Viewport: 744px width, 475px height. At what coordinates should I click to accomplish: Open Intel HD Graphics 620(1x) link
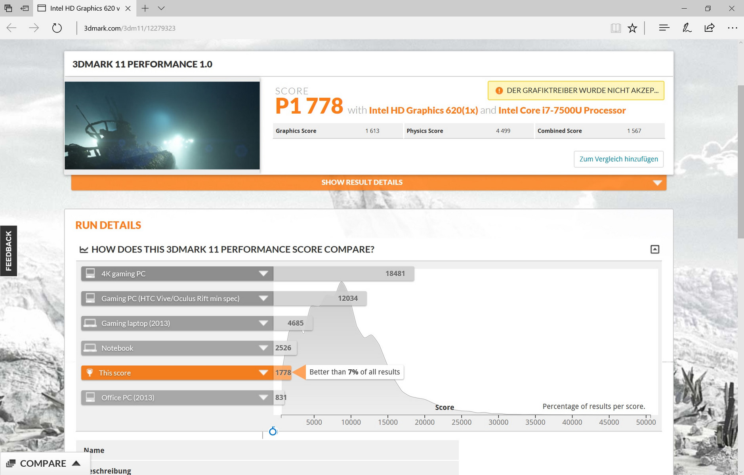tap(424, 110)
